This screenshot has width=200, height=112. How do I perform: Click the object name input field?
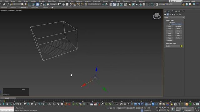click(x=173, y=46)
